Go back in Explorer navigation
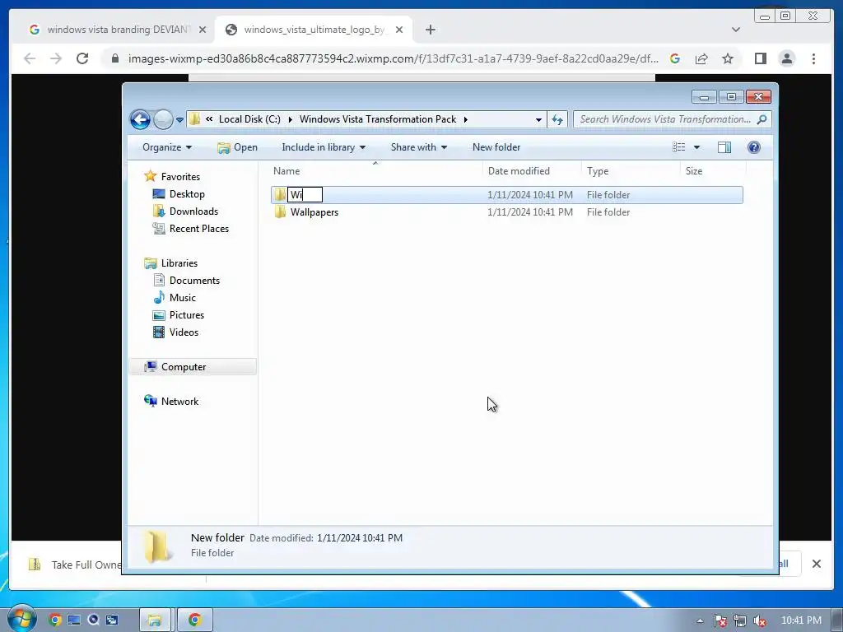Screen dimensions: 843x632 pyautogui.click(x=140, y=119)
